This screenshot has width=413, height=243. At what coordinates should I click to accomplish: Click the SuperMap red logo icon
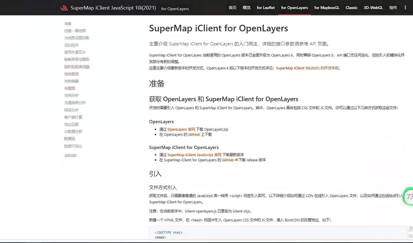click(64, 8)
